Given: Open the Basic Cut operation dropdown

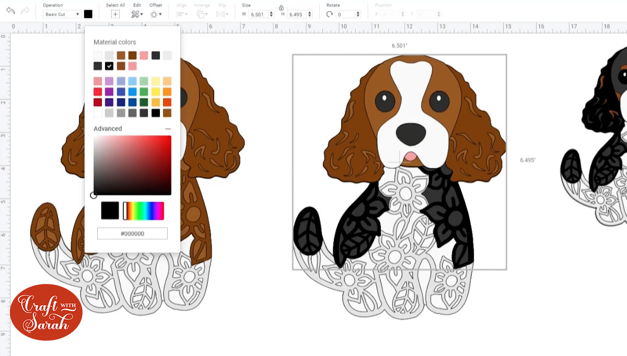Looking at the screenshot, I should tap(62, 14).
